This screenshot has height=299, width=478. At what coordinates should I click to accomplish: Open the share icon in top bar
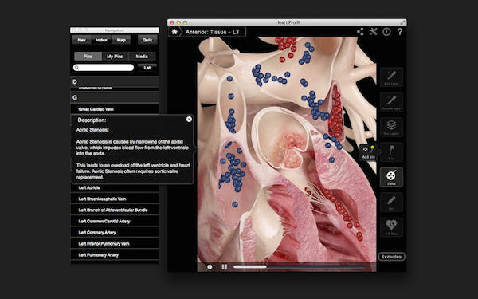[360, 32]
